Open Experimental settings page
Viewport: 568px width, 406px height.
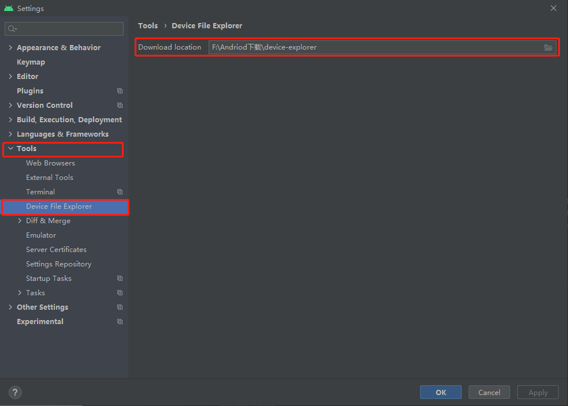click(x=40, y=322)
